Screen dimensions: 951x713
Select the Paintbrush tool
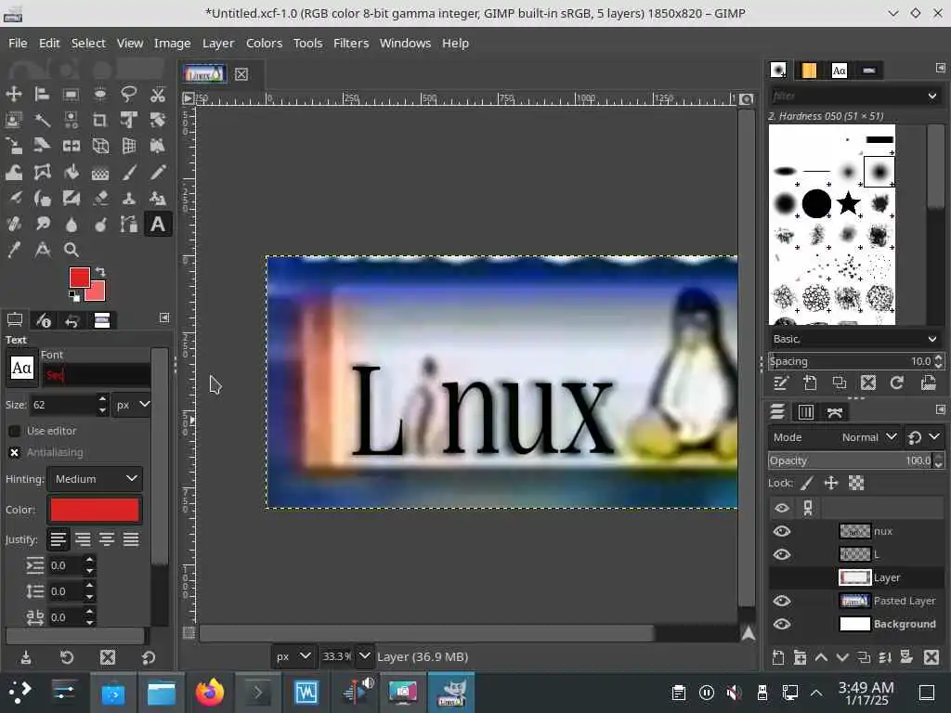128,172
